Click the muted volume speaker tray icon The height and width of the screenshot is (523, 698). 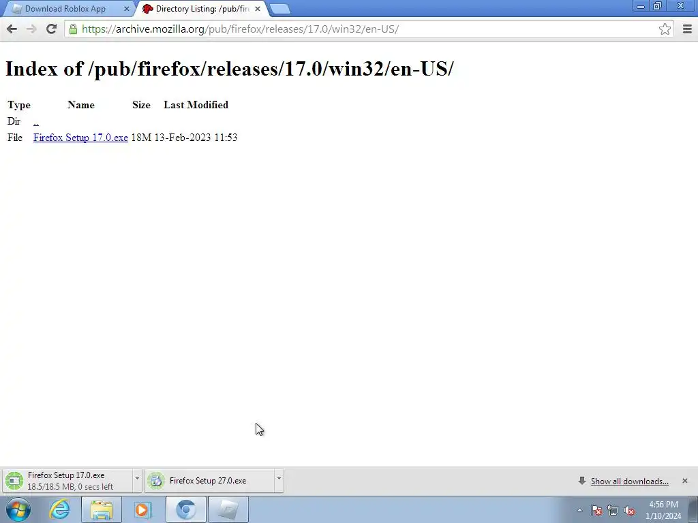(x=629, y=510)
